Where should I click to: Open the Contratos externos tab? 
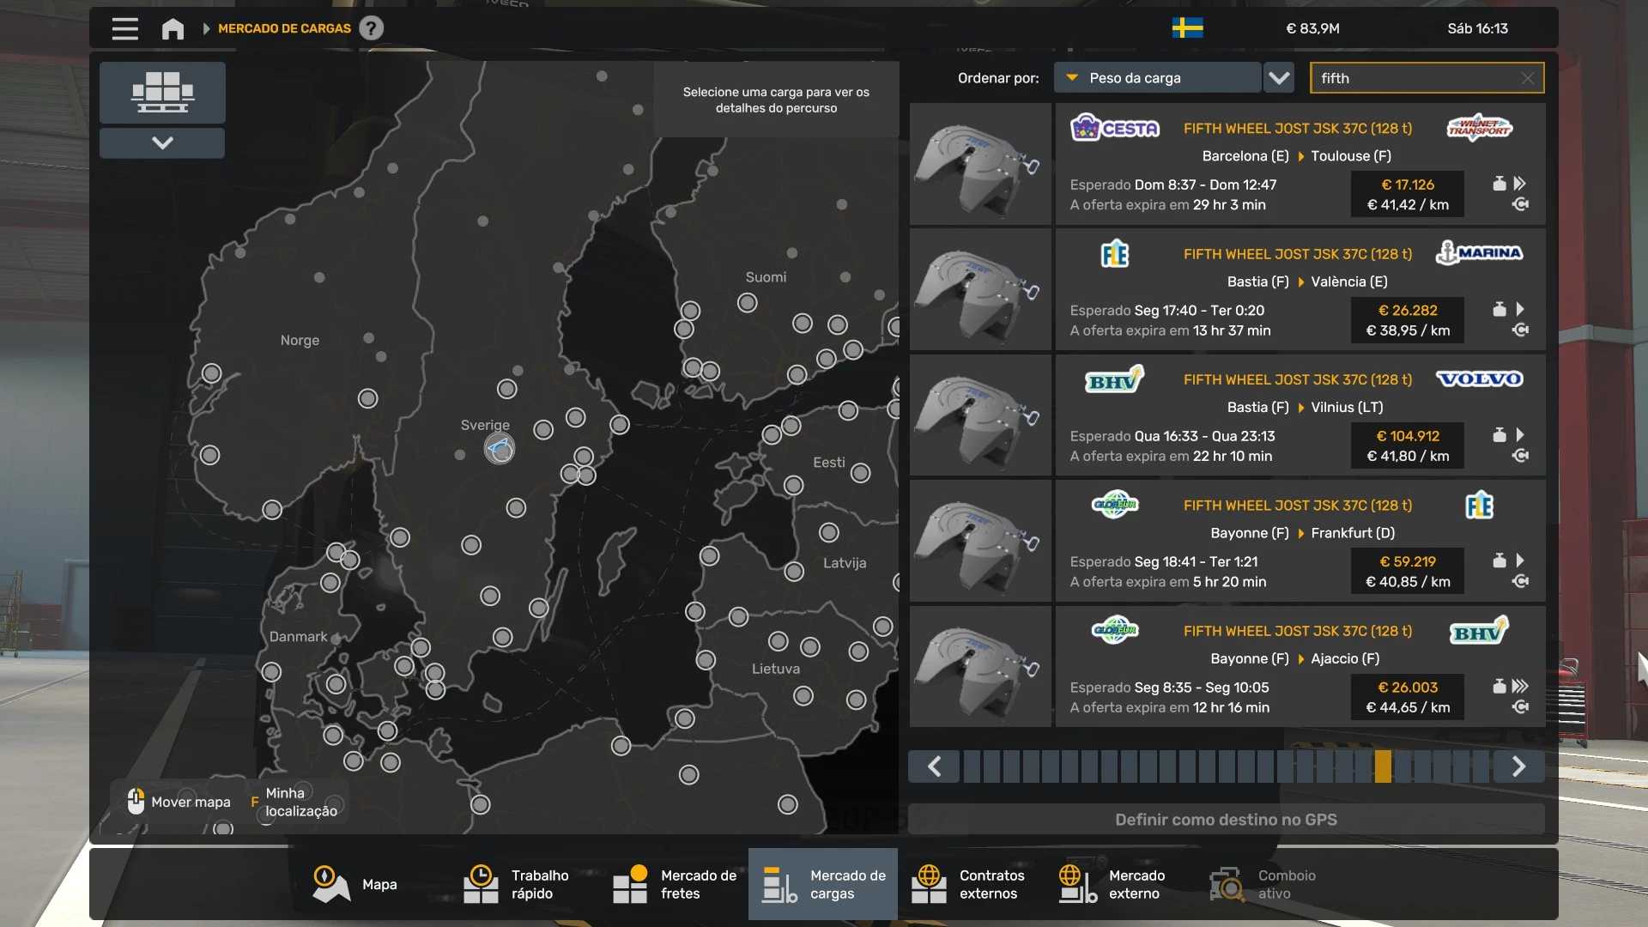click(x=972, y=884)
